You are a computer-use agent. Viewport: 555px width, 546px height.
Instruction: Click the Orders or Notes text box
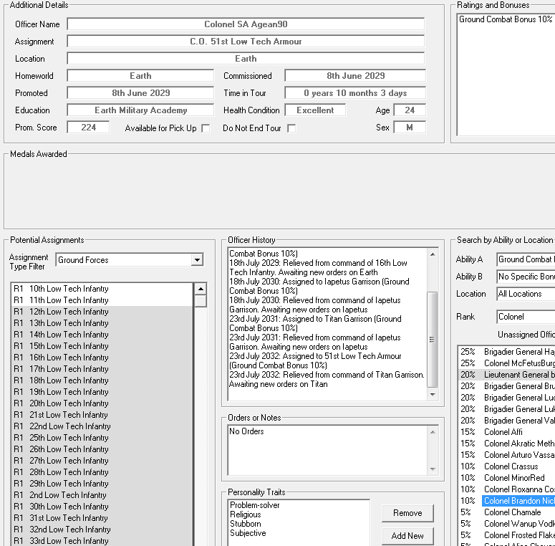point(328,451)
